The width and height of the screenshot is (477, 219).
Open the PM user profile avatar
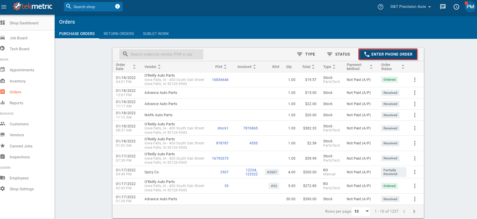point(470,7)
